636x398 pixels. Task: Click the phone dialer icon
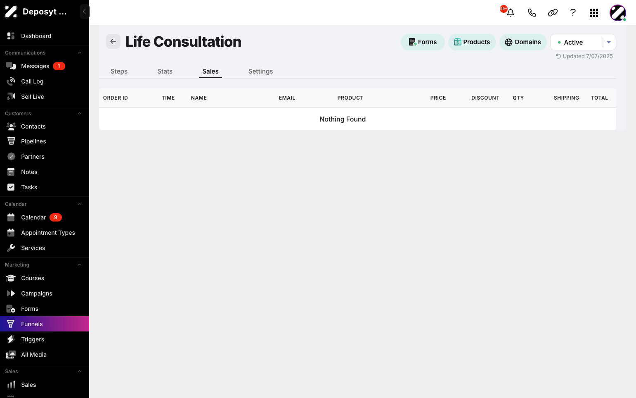532,13
